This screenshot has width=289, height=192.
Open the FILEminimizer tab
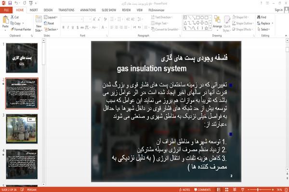(156, 10)
